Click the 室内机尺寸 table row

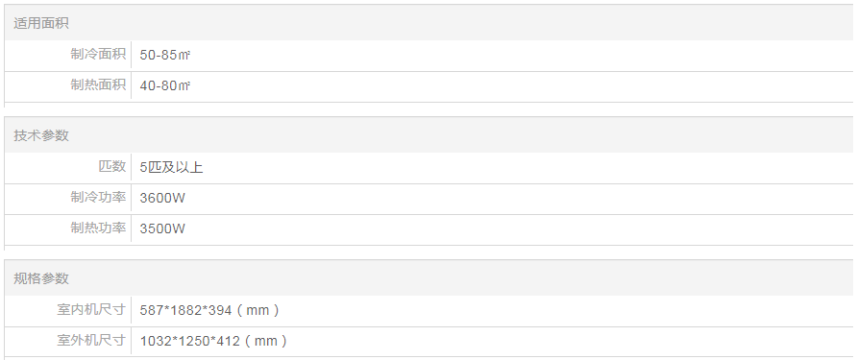(428, 311)
